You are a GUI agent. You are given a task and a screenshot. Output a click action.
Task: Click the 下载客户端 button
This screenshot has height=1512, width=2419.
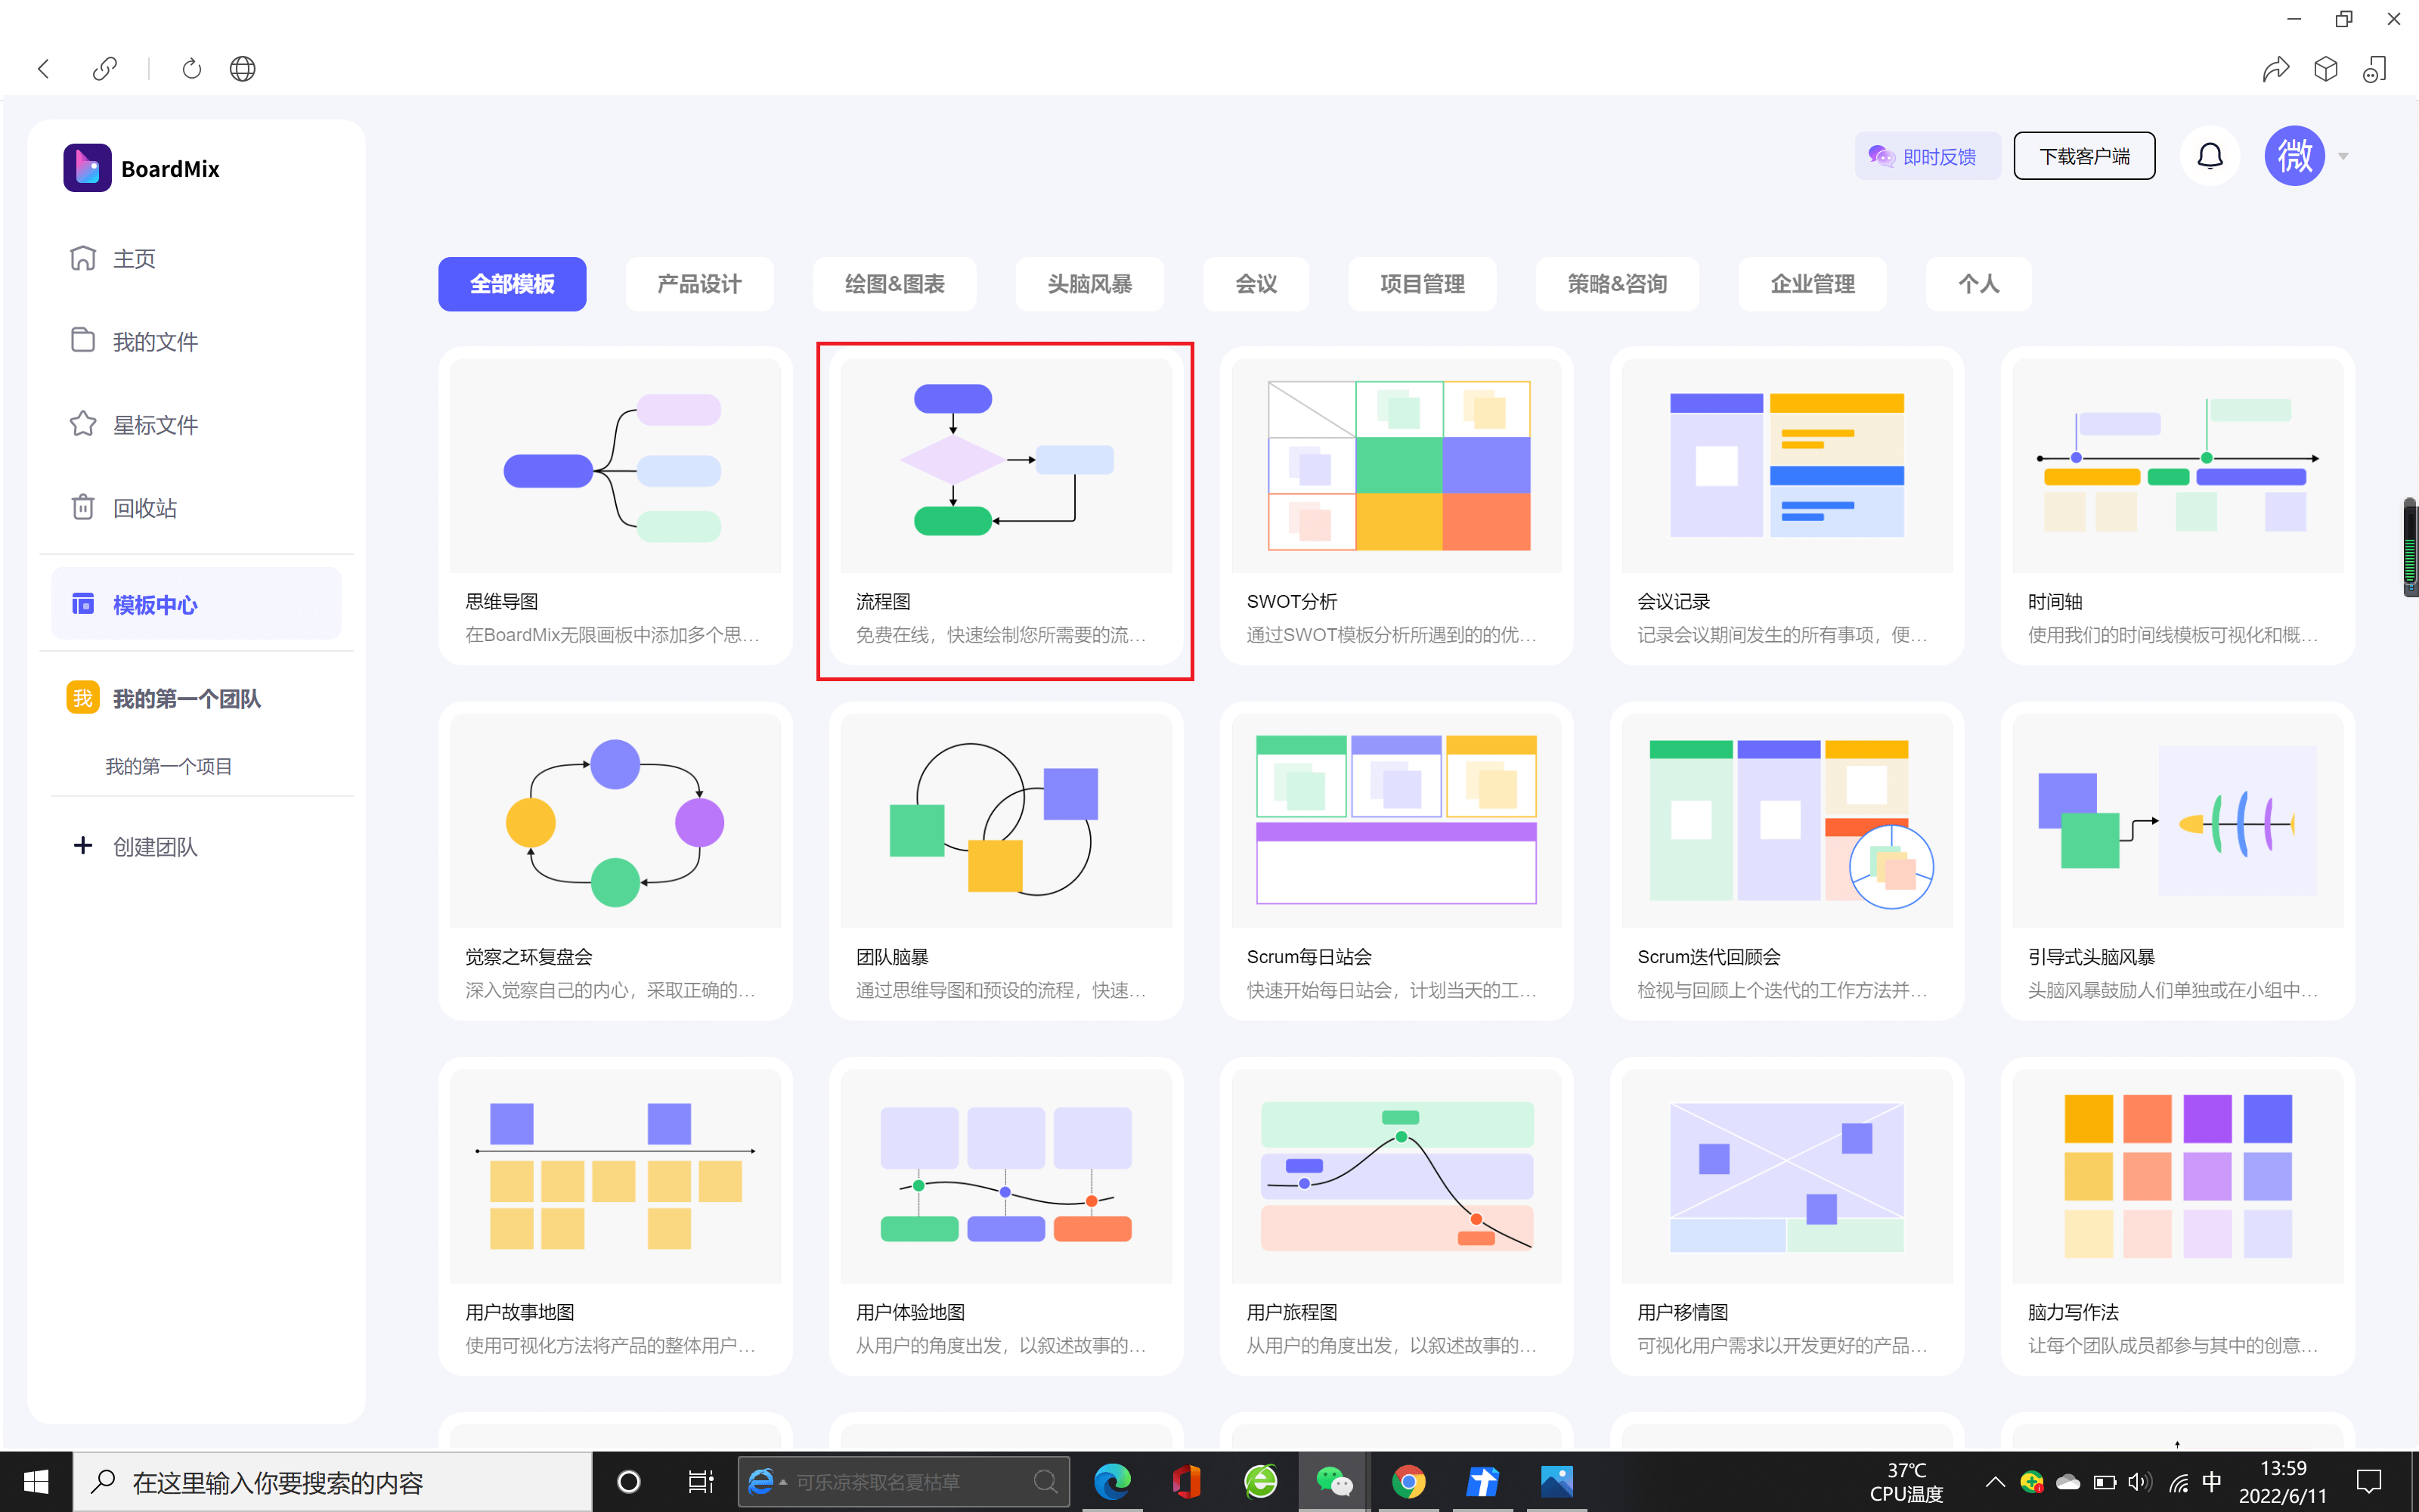pos(2084,155)
